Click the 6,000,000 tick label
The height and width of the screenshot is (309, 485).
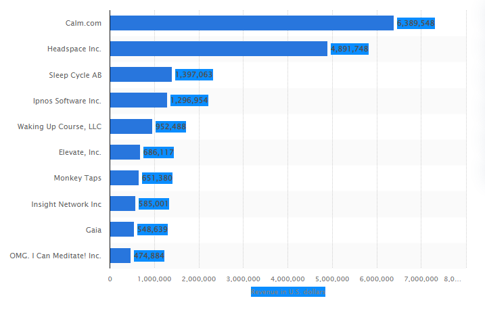[x=377, y=279]
